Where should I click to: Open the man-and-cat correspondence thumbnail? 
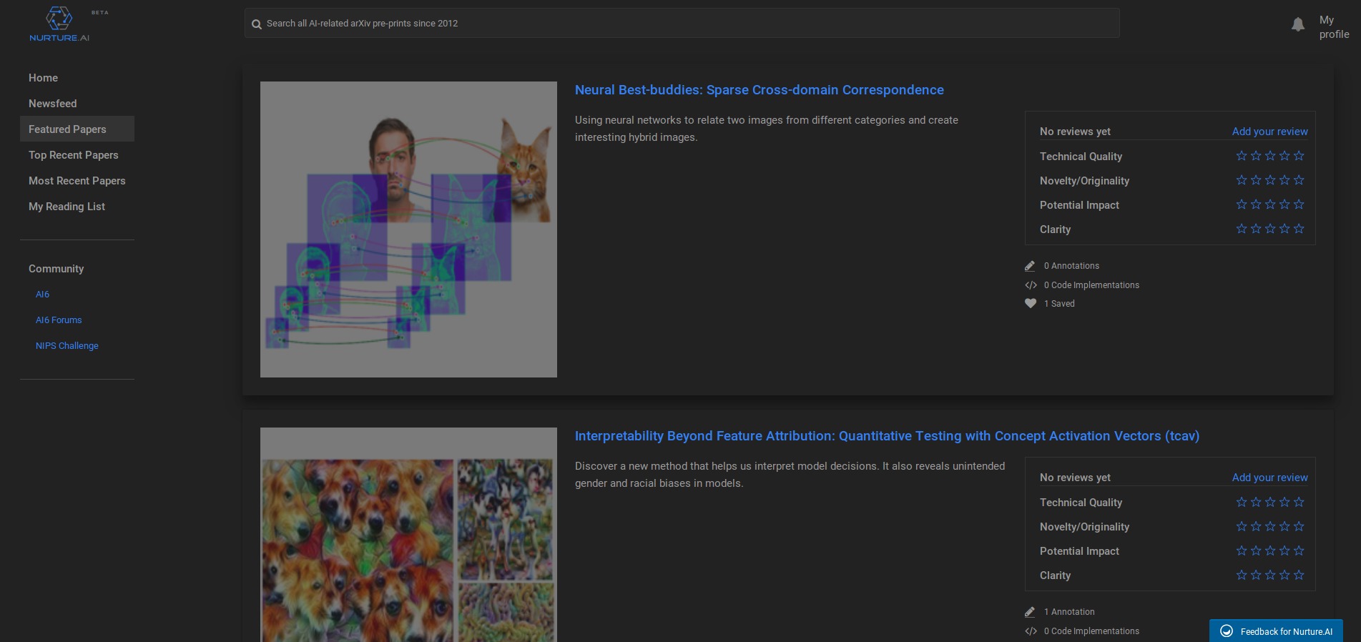point(408,229)
